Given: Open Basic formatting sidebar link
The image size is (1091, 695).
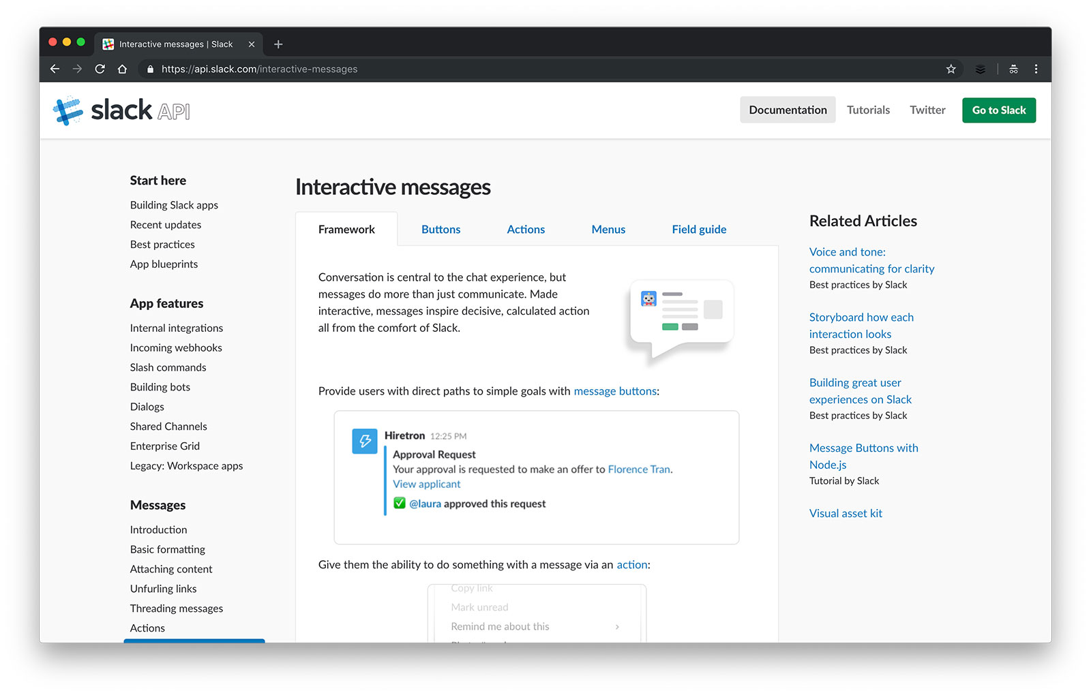Looking at the screenshot, I should tap(168, 549).
